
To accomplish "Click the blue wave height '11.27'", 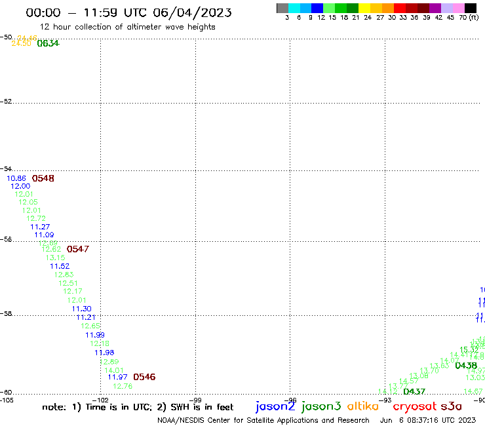I will [x=40, y=227].
